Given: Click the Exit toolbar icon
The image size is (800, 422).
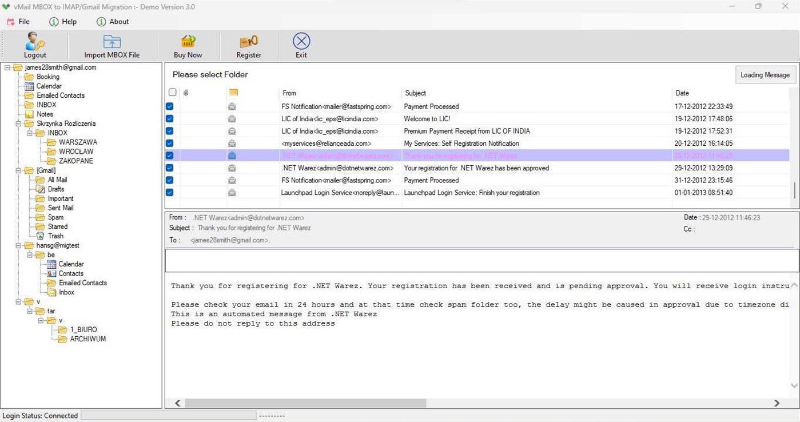Looking at the screenshot, I should [x=300, y=41].
